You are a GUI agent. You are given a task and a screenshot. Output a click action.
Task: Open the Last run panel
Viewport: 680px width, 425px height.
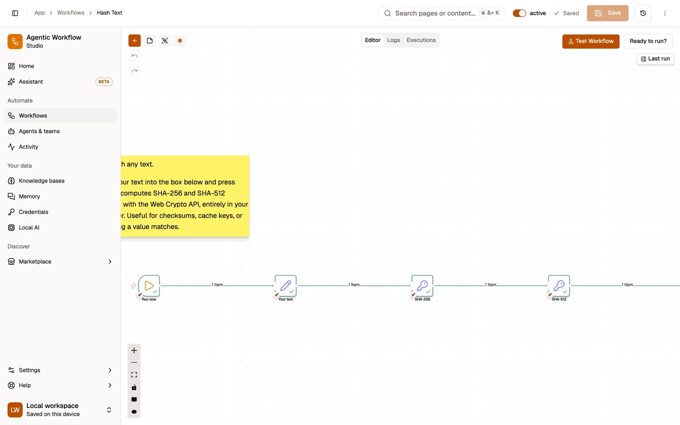[x=655, y=58]
